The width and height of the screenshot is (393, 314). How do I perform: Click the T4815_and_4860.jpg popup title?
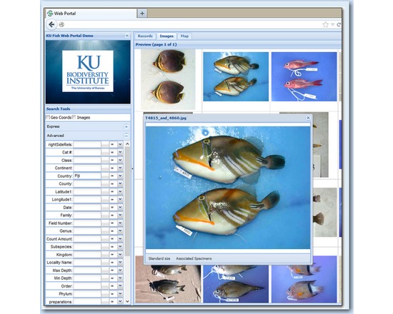point(166,118)
